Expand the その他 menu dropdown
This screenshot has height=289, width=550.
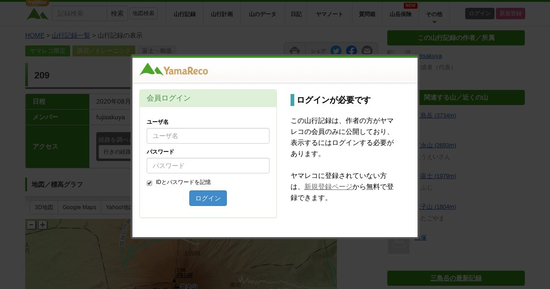[x=434, y=14]
